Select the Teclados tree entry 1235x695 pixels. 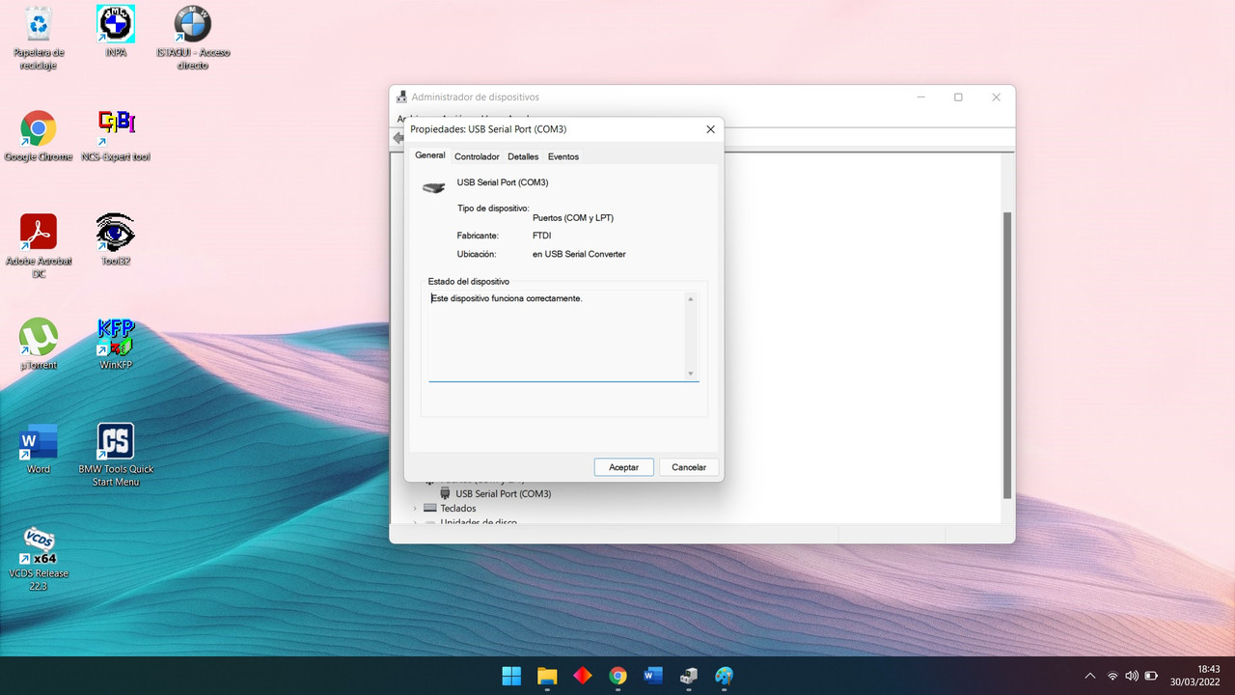(457, 509)
